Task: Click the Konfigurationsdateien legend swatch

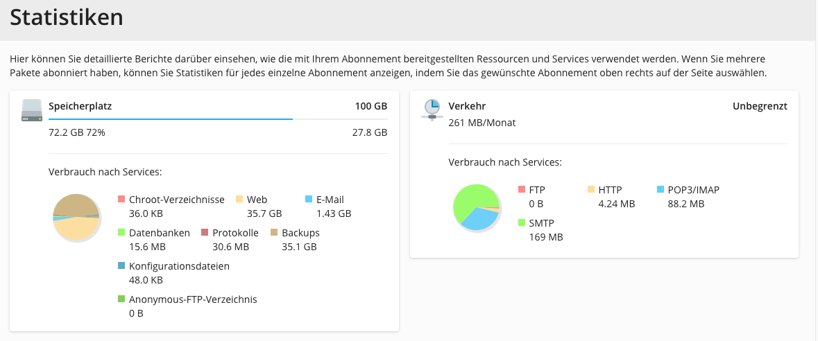Action: click(x=121, y=266)
